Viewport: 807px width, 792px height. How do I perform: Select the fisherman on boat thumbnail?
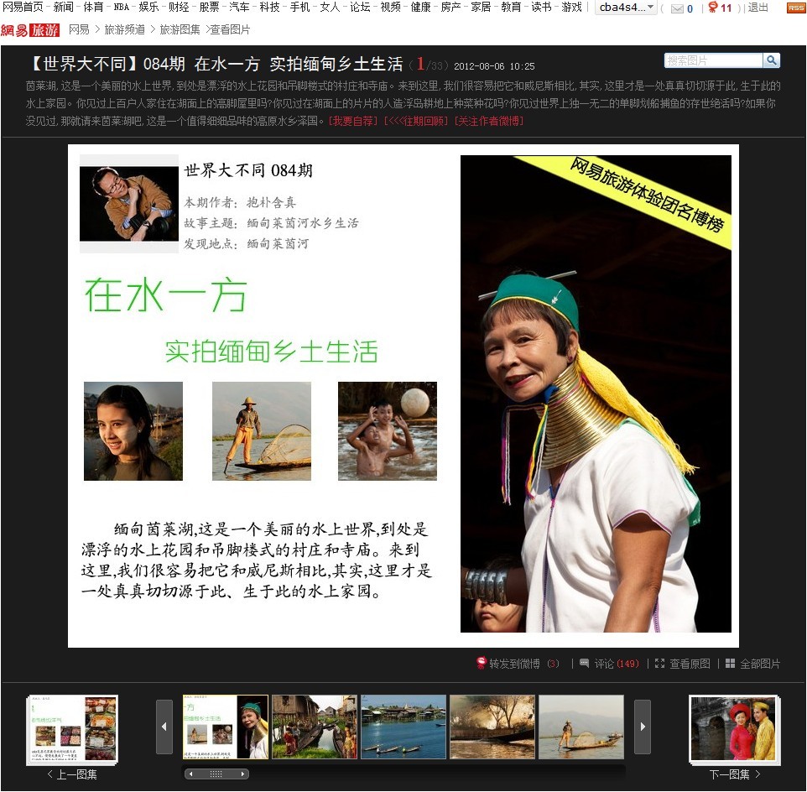[581, 727]
